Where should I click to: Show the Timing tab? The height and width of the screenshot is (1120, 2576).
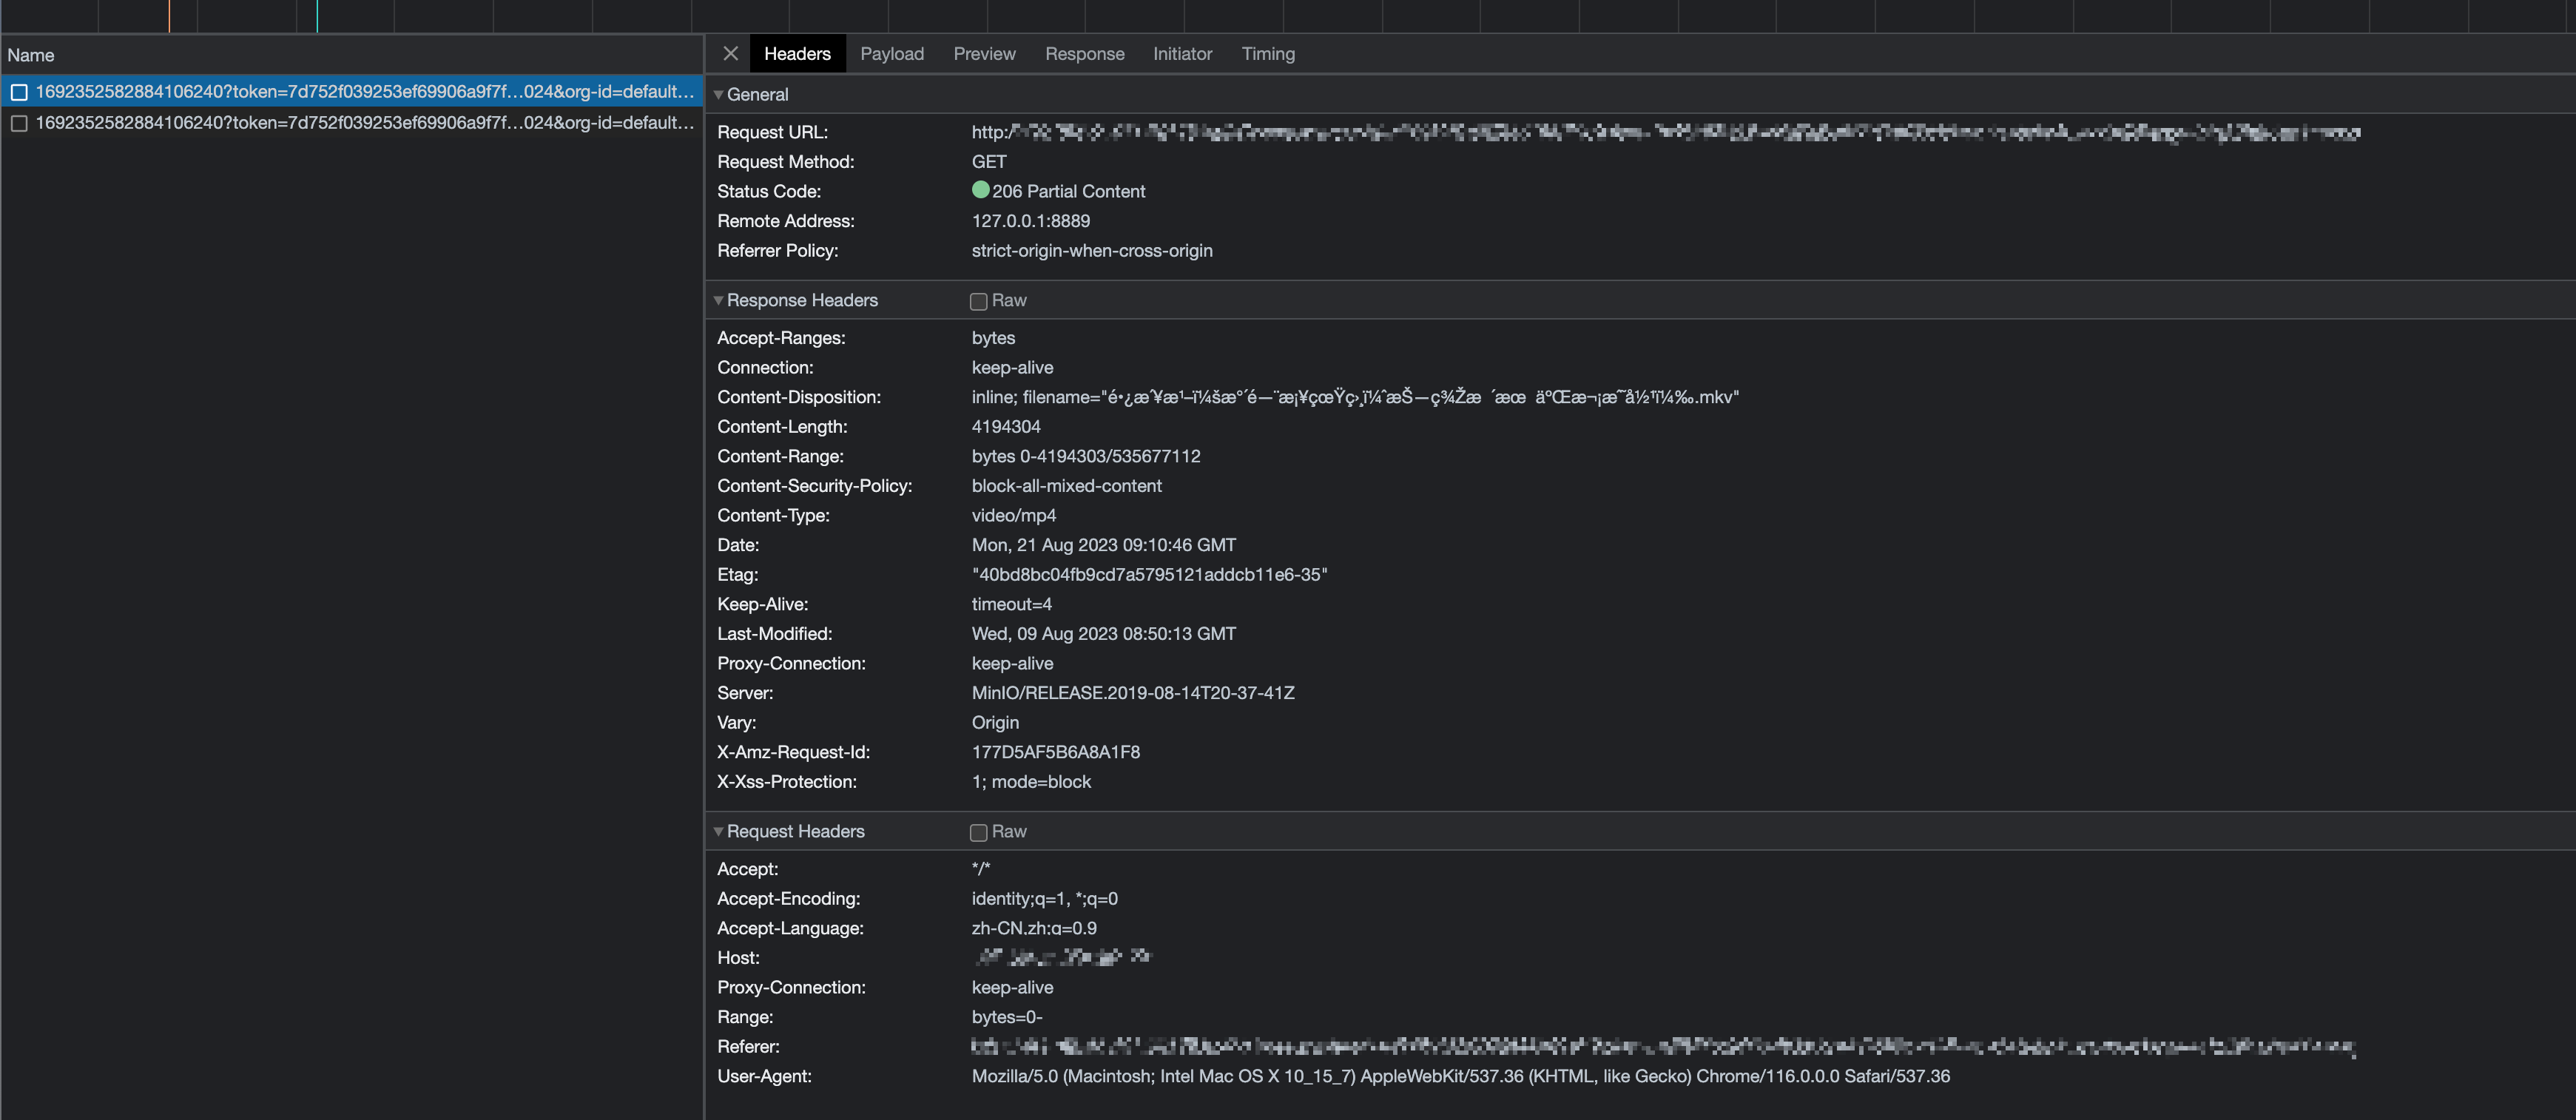coord(1267,54)
